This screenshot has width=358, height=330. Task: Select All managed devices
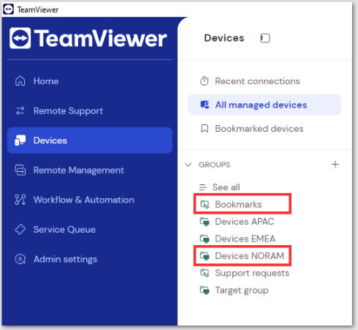click(x=264, y=105)
